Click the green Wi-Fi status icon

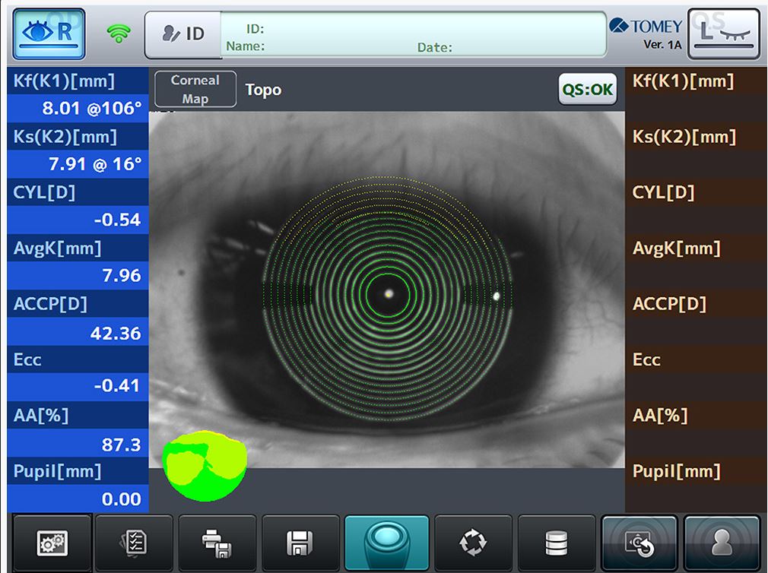point(118,34)
